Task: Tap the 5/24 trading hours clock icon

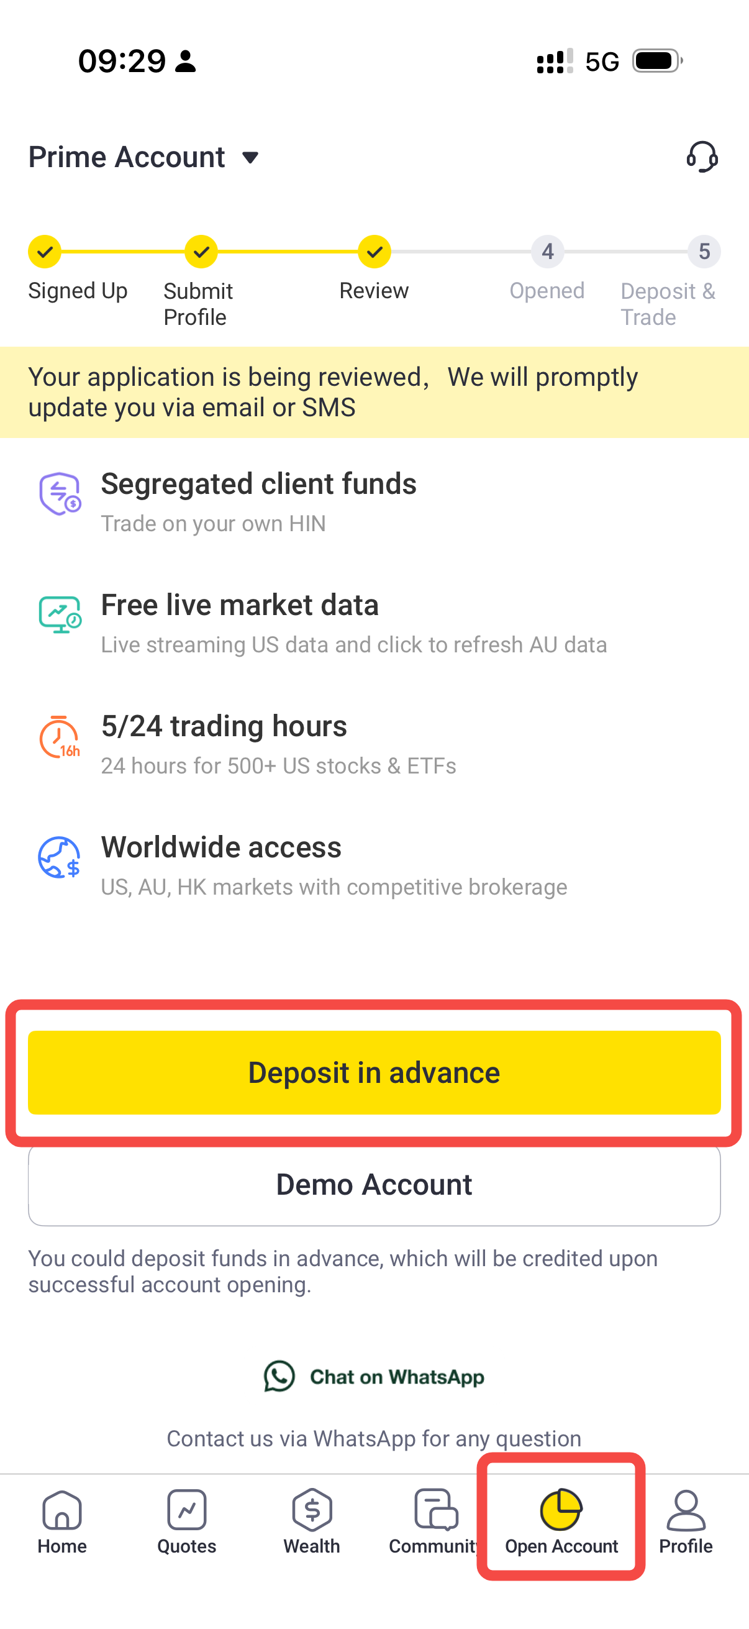Action: 60,737
